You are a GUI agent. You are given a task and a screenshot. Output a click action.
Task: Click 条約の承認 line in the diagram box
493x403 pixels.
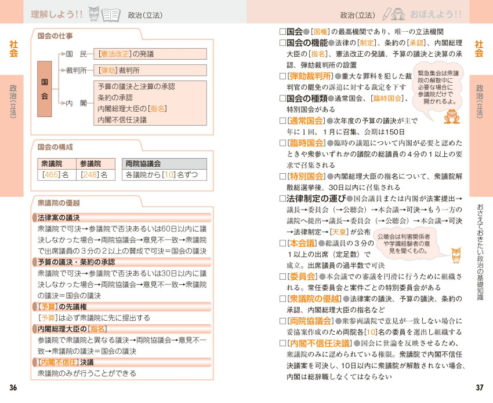click(x=115, y=98)
